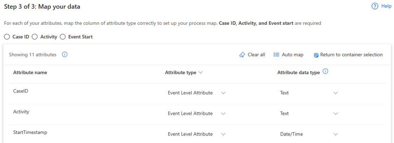The height and width of the screenshot is (143, 394).
Task: Click the Auto map list icon
Action: pyautogui.click(x=276, y=55)
